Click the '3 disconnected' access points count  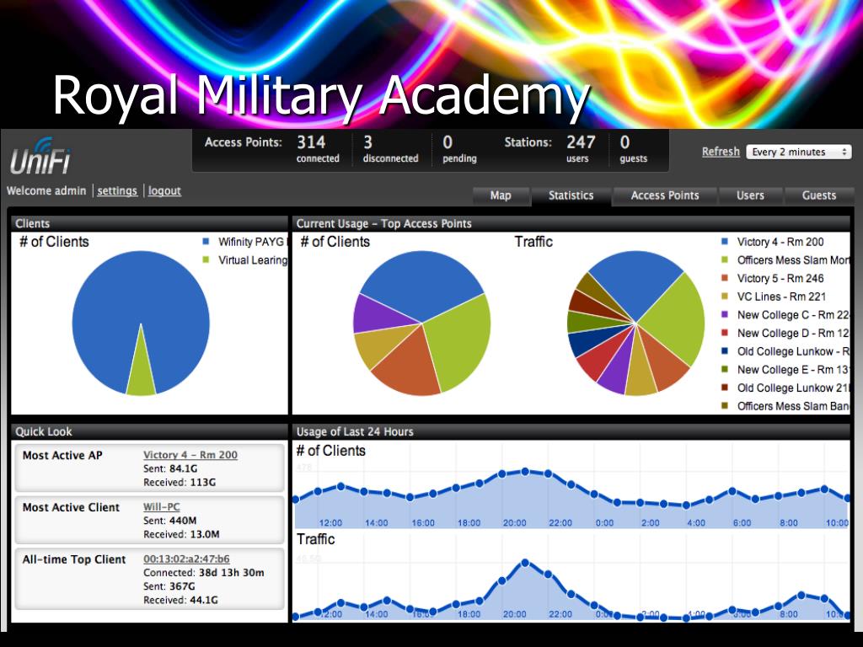390,149
